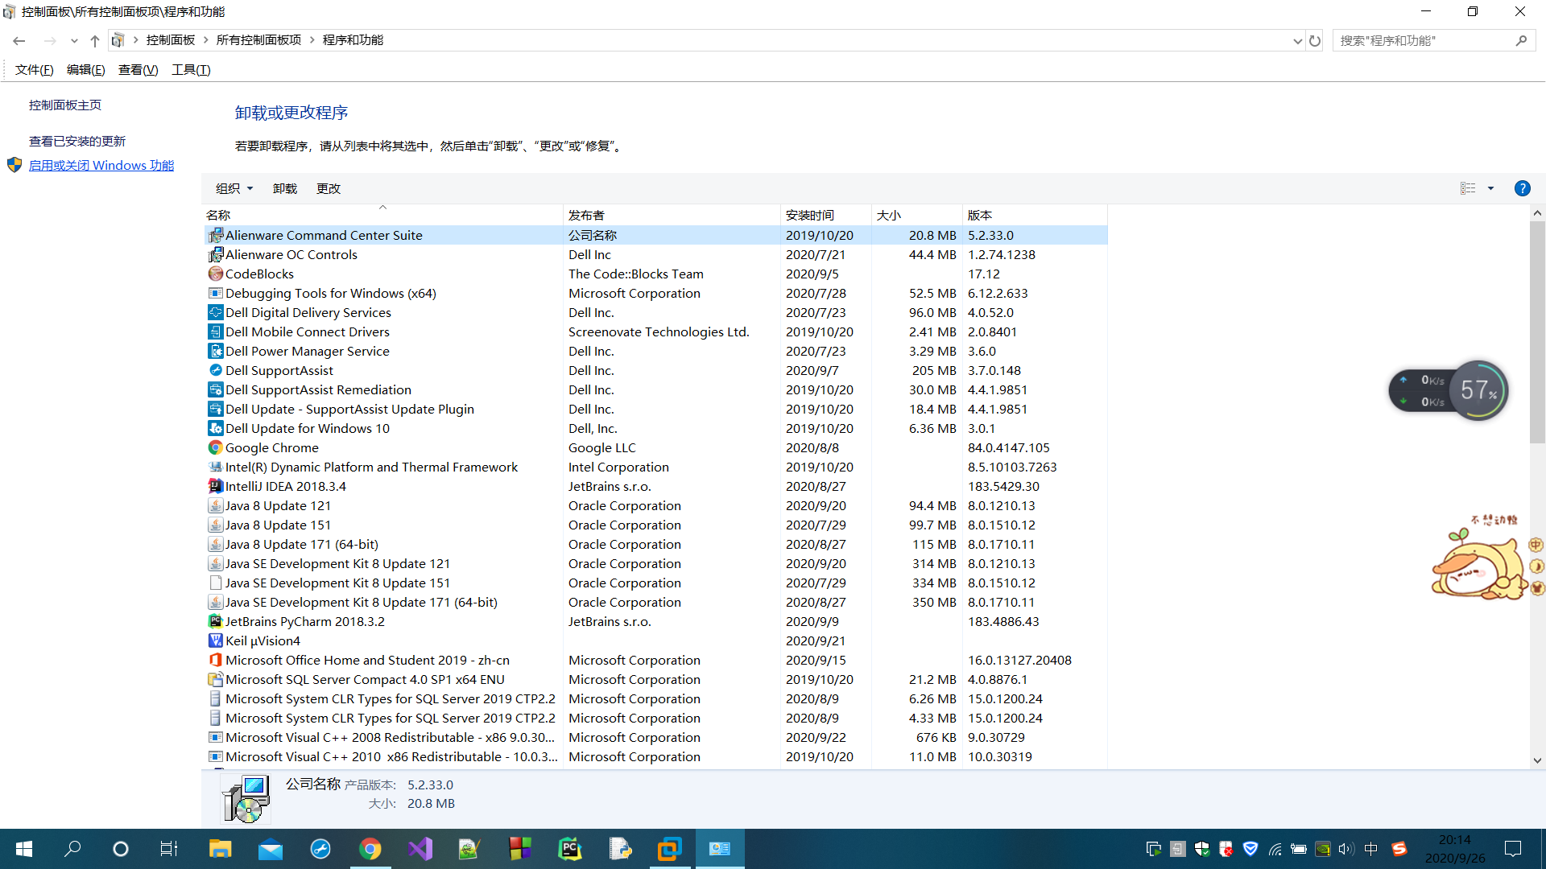
Task: Click the vertical scrollbar down arrow
Action: click(x=1537, y=760)
